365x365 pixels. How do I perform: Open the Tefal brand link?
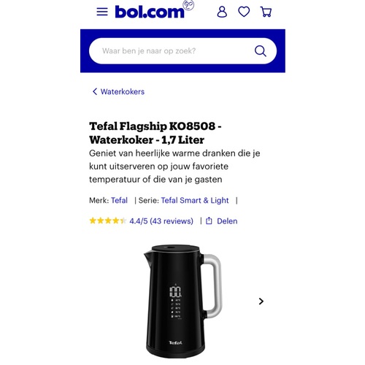coord(119,200)
